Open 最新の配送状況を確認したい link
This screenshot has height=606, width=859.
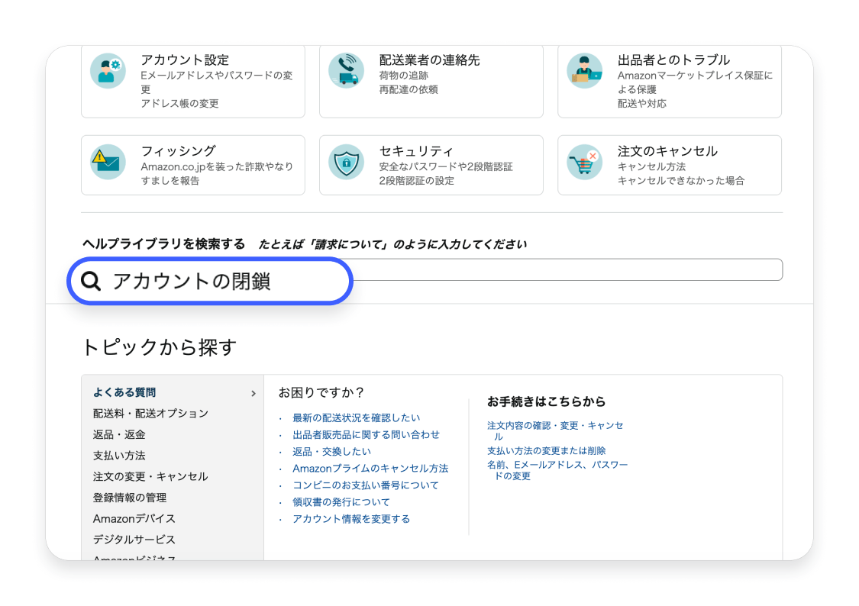click(356, 418)
